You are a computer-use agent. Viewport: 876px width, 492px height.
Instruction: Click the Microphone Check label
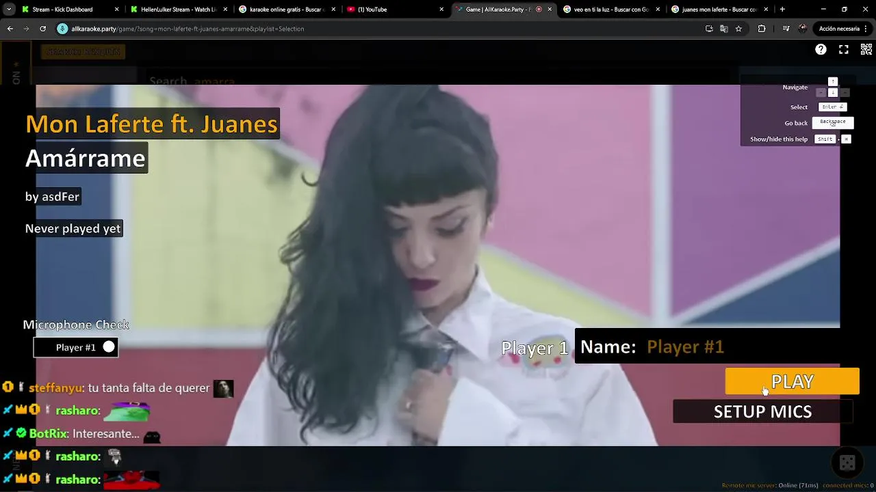76,325
